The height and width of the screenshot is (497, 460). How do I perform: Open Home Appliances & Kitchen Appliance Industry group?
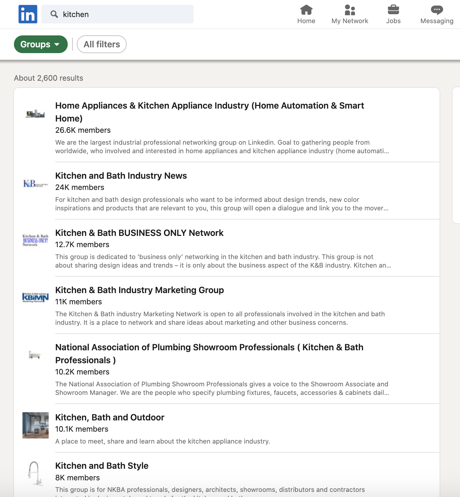(210, 112)
